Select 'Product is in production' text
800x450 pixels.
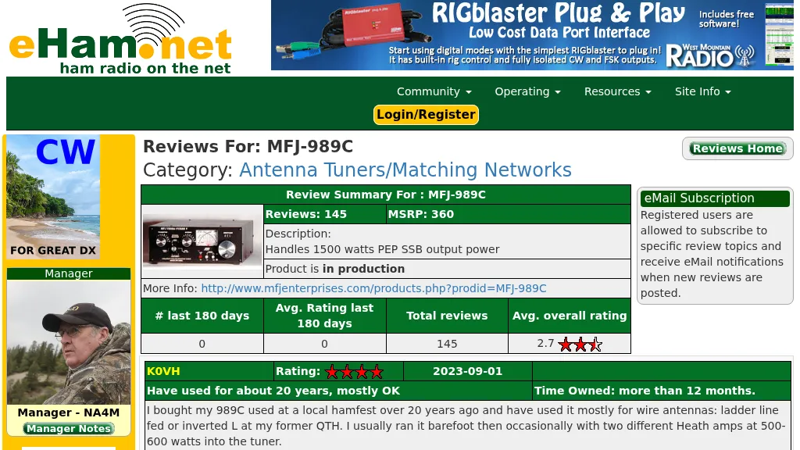point(334,269)
